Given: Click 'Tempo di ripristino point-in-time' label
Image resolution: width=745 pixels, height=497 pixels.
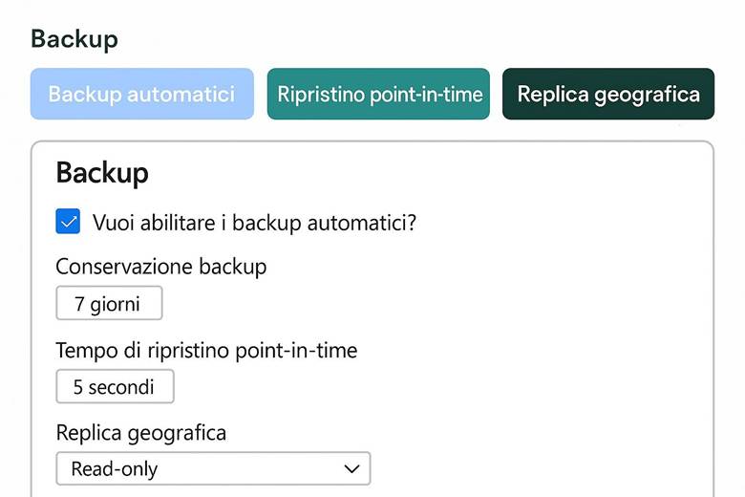Looking at the screenshot, I should pos(206,351).
